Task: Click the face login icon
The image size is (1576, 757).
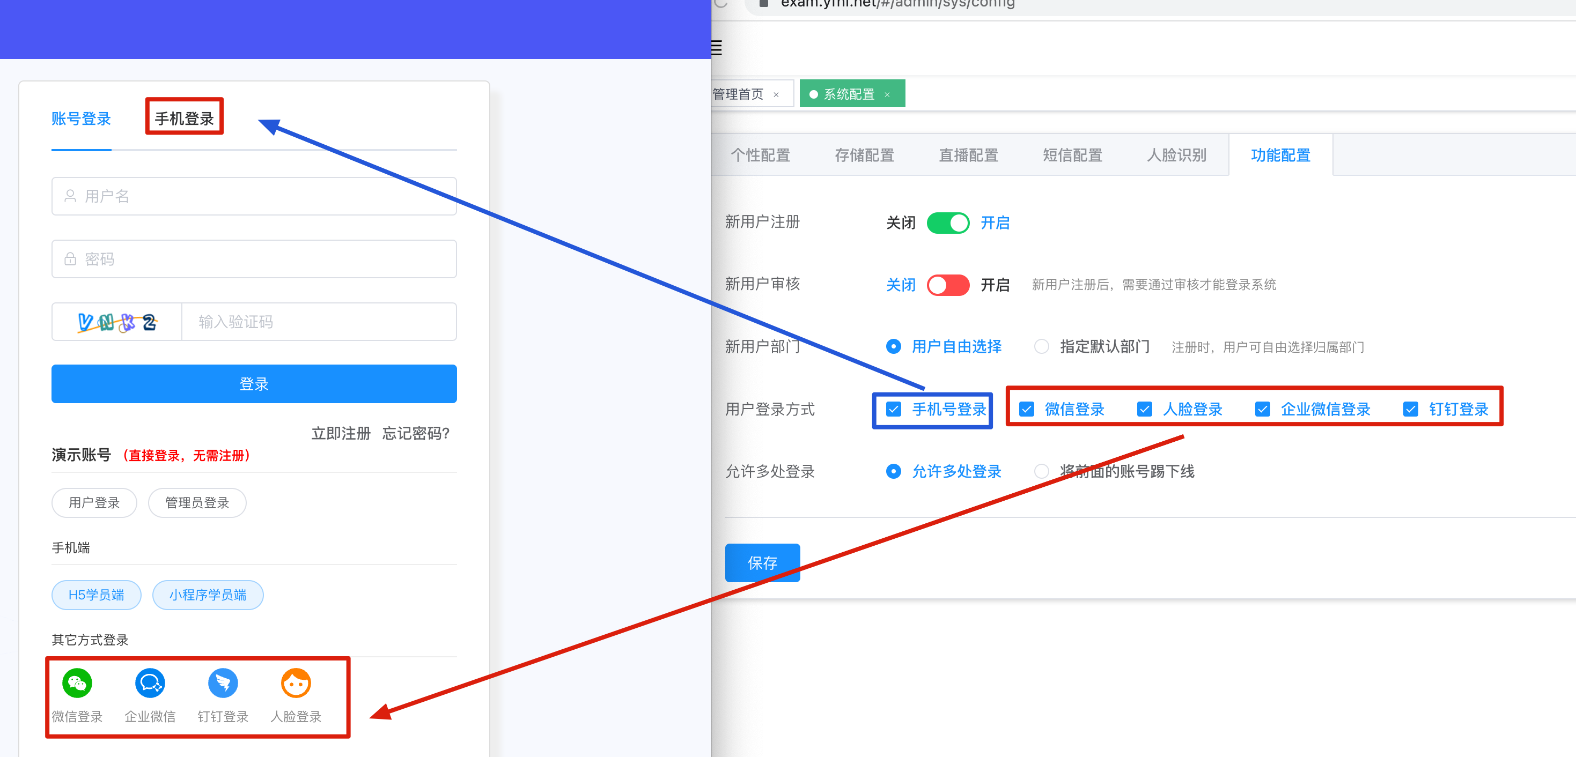Action: tap(296, 683)
